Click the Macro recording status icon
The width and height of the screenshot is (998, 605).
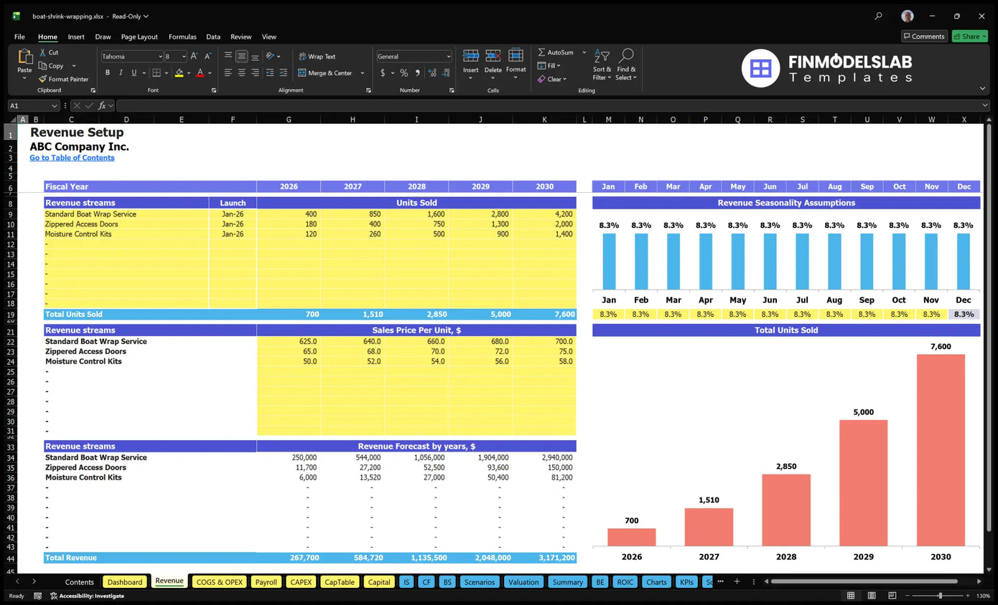(x=37, y=596)
